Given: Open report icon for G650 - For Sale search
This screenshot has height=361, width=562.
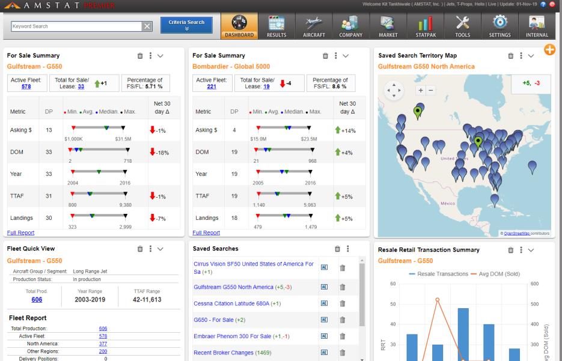Looking at the screenshot, I should pyautogui.click(x=324, y=320).
